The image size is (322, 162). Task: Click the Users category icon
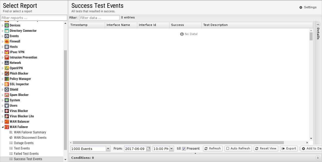click(6, 106)
